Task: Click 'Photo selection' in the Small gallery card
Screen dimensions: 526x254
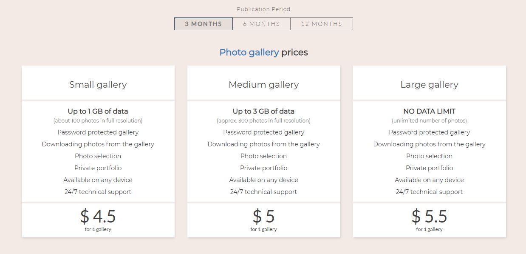Action: click(98, 156)
